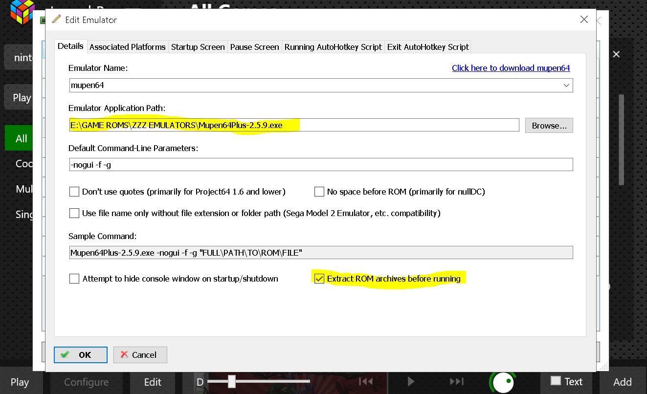Click the Play button in LaunchBox bottom bar
Viewport: 647px width, 394px height.
[x=20, y=382]
